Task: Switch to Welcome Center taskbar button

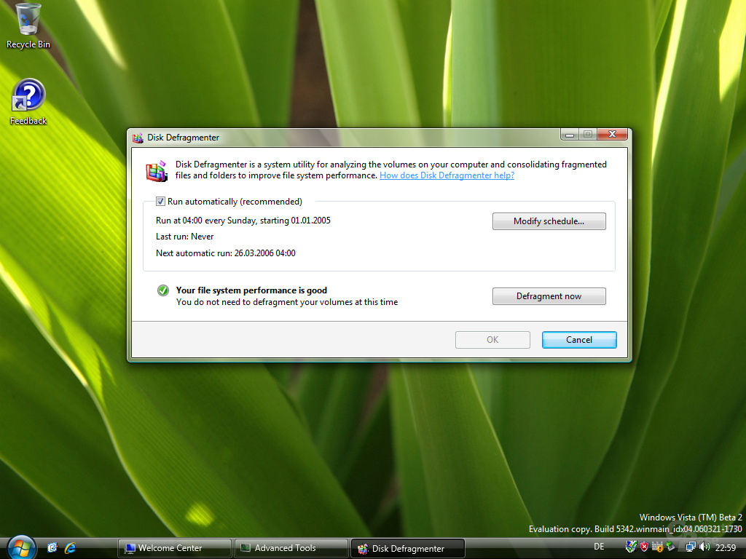Action: point(175,548)
